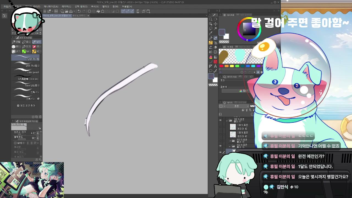Open the opacity dynamics dropdown
Image resolution: width=352 pixels, height=198 pixels.
(38, 138)
